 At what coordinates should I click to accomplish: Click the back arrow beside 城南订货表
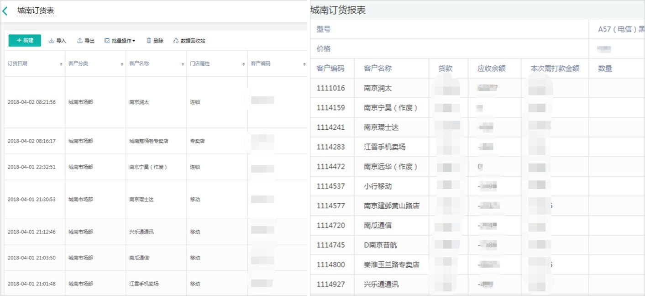click(5, 11)
